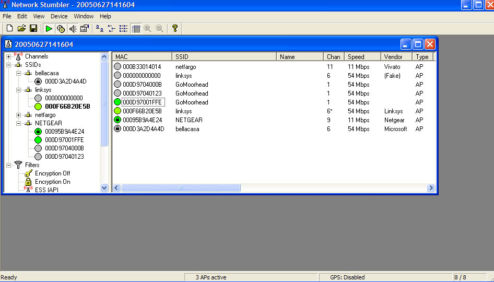
Task: Click right arrow of list horizontal scrollbar
Action: click(431, 188)
